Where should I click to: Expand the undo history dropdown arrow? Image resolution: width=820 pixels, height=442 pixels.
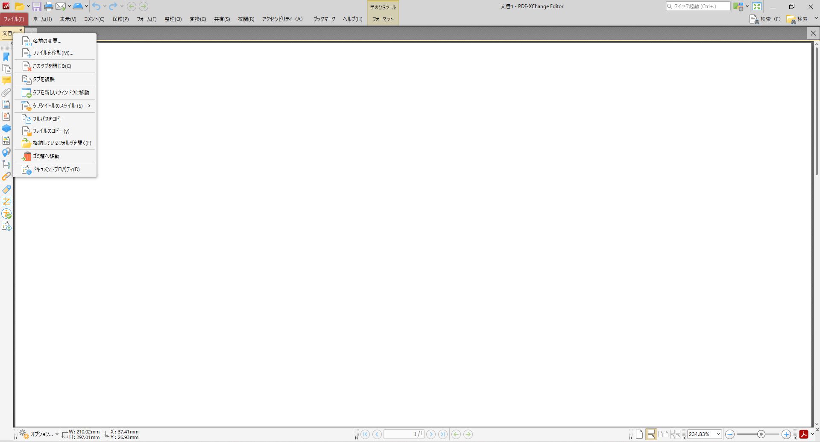[x=105, y=6]
